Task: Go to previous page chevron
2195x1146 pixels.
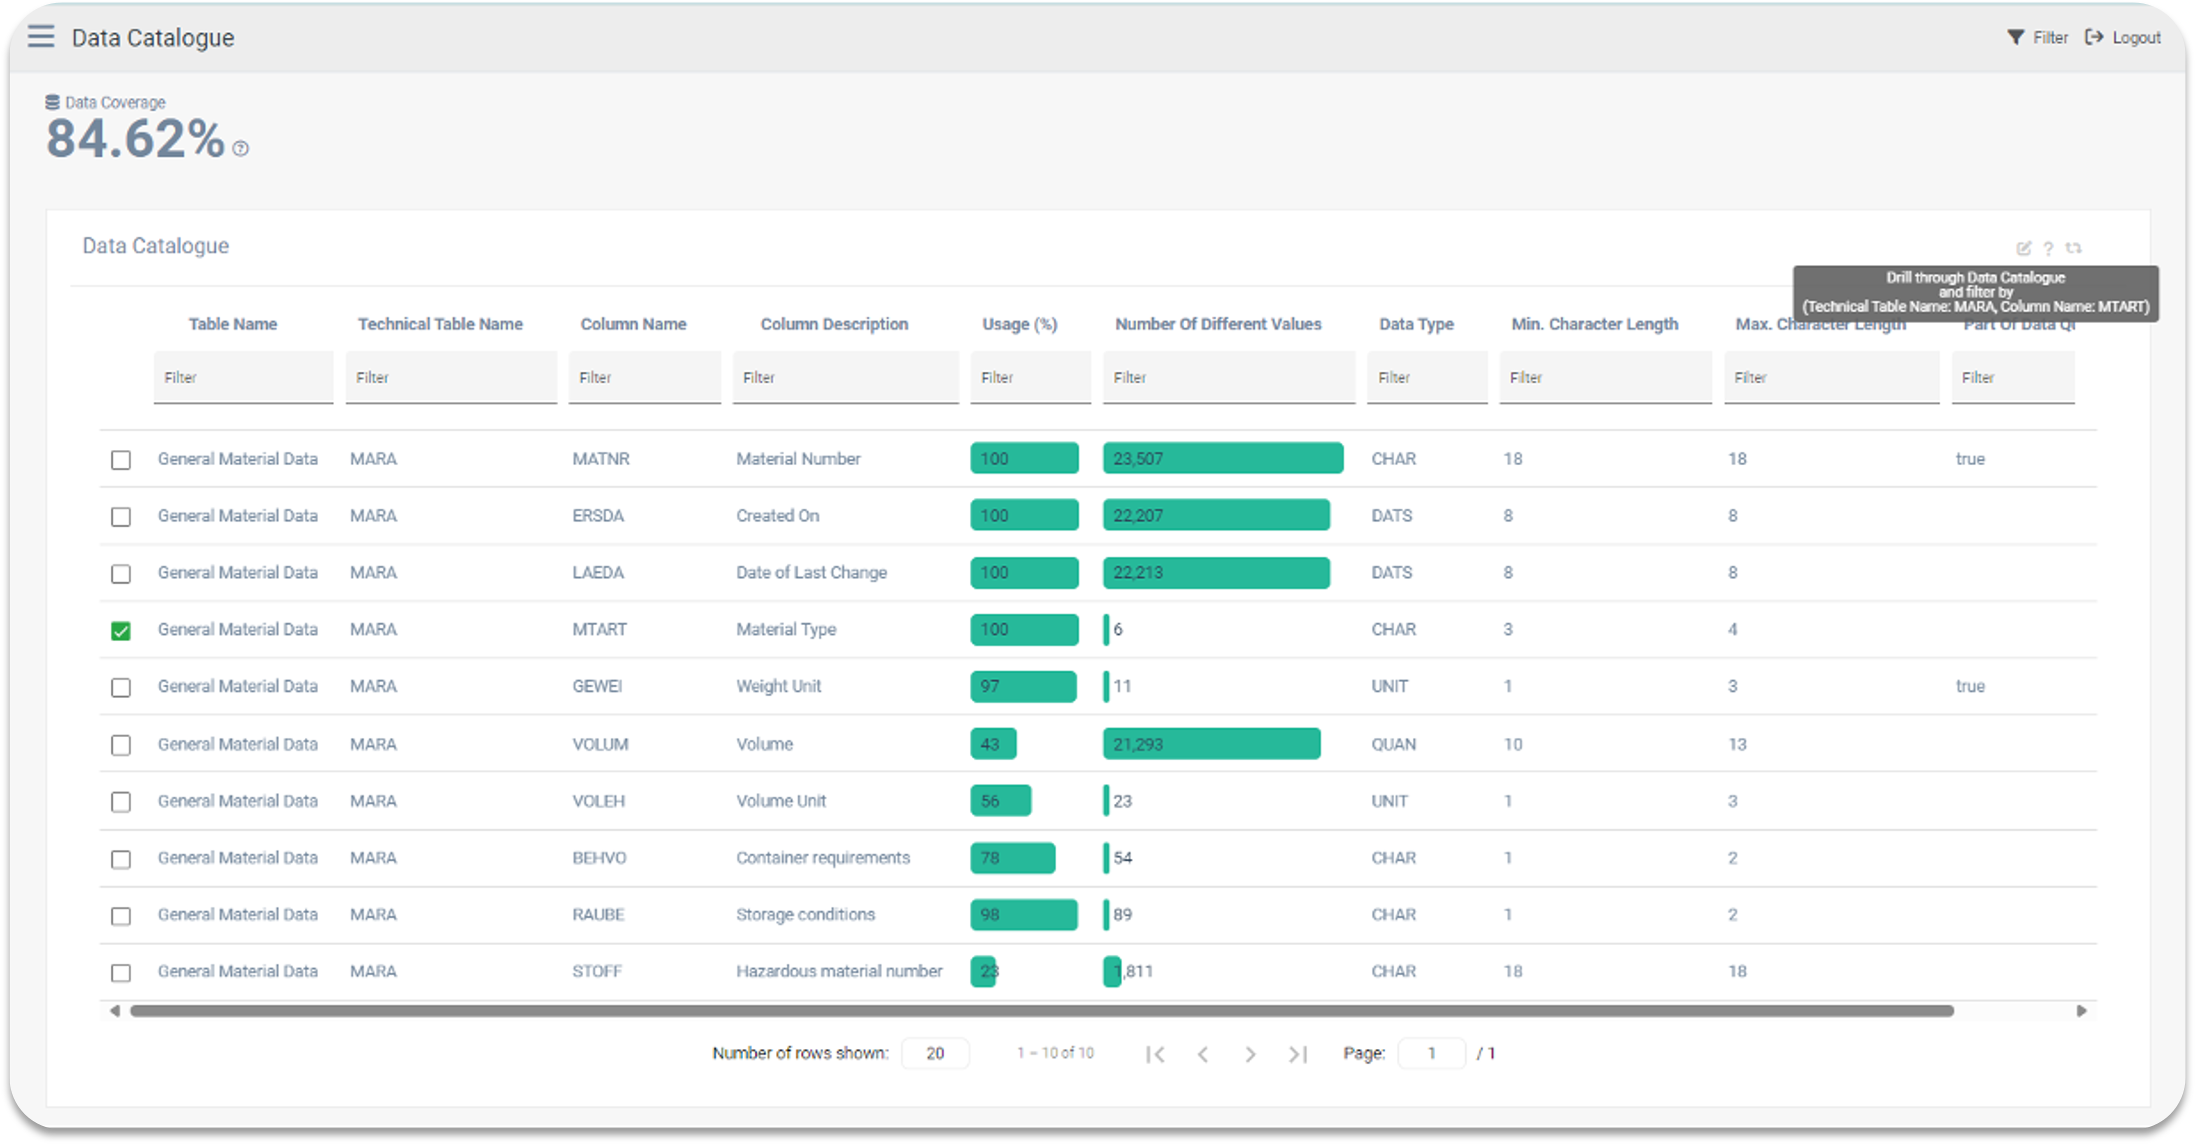Action: pyautogui.click(x=1202, y=1054)
